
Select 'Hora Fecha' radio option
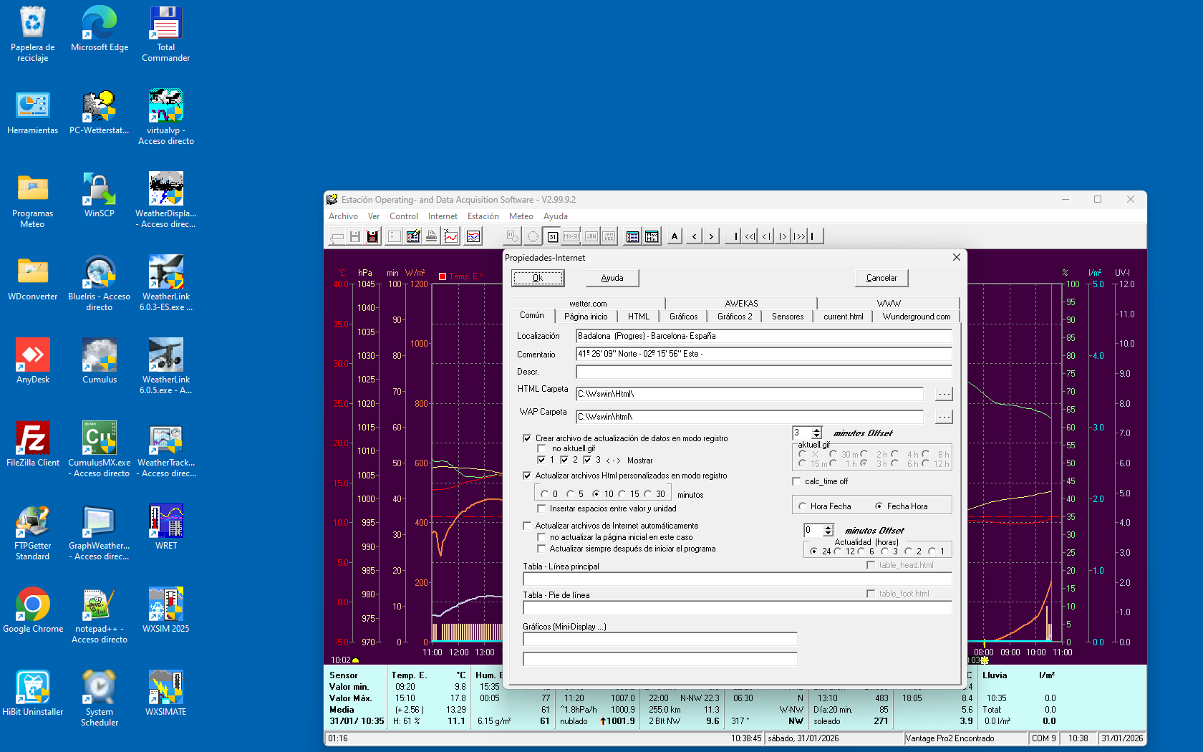pyautogui.click(x=803, y=506)
